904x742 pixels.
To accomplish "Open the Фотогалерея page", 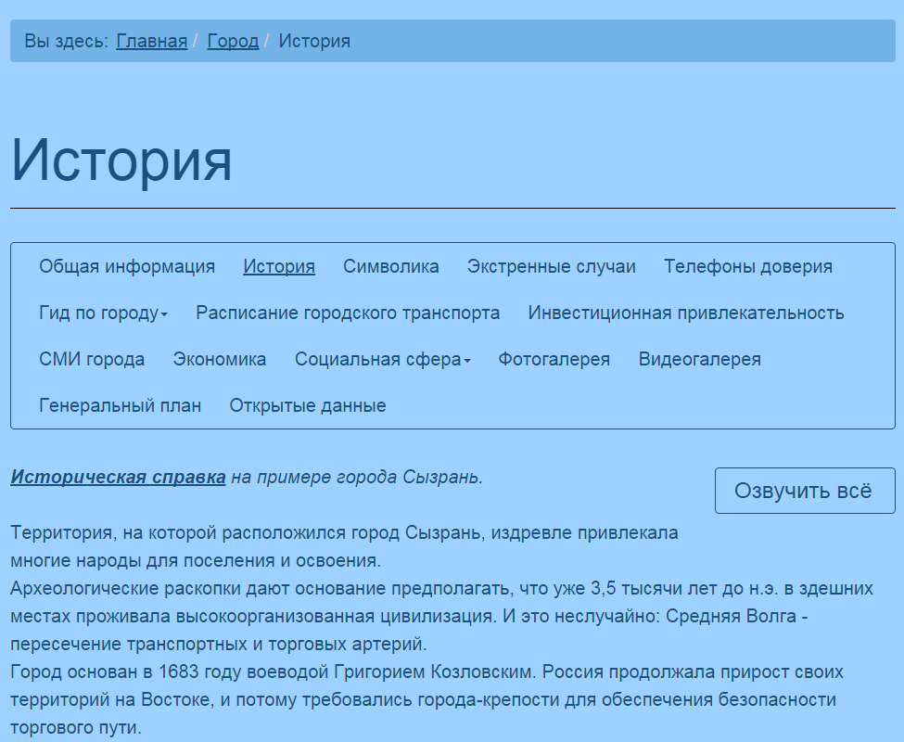I will coord(554,360).
